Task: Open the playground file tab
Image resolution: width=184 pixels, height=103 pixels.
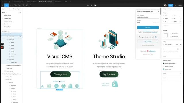Action: click(x=18, y=2)
